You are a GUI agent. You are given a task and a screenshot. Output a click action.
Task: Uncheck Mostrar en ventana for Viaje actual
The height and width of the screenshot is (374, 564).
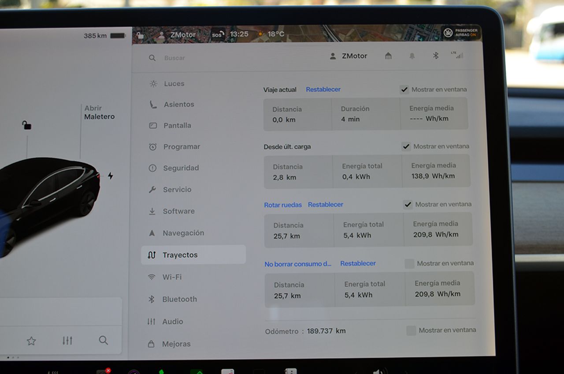click(404, 90)
